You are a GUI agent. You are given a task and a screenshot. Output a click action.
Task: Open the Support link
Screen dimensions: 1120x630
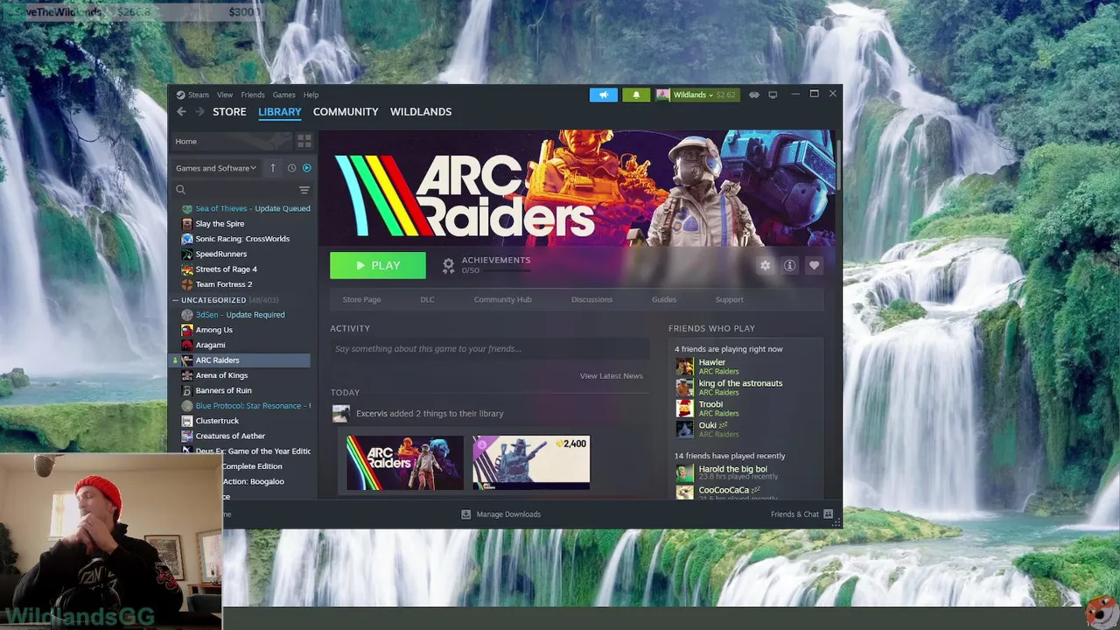point(729,299)
